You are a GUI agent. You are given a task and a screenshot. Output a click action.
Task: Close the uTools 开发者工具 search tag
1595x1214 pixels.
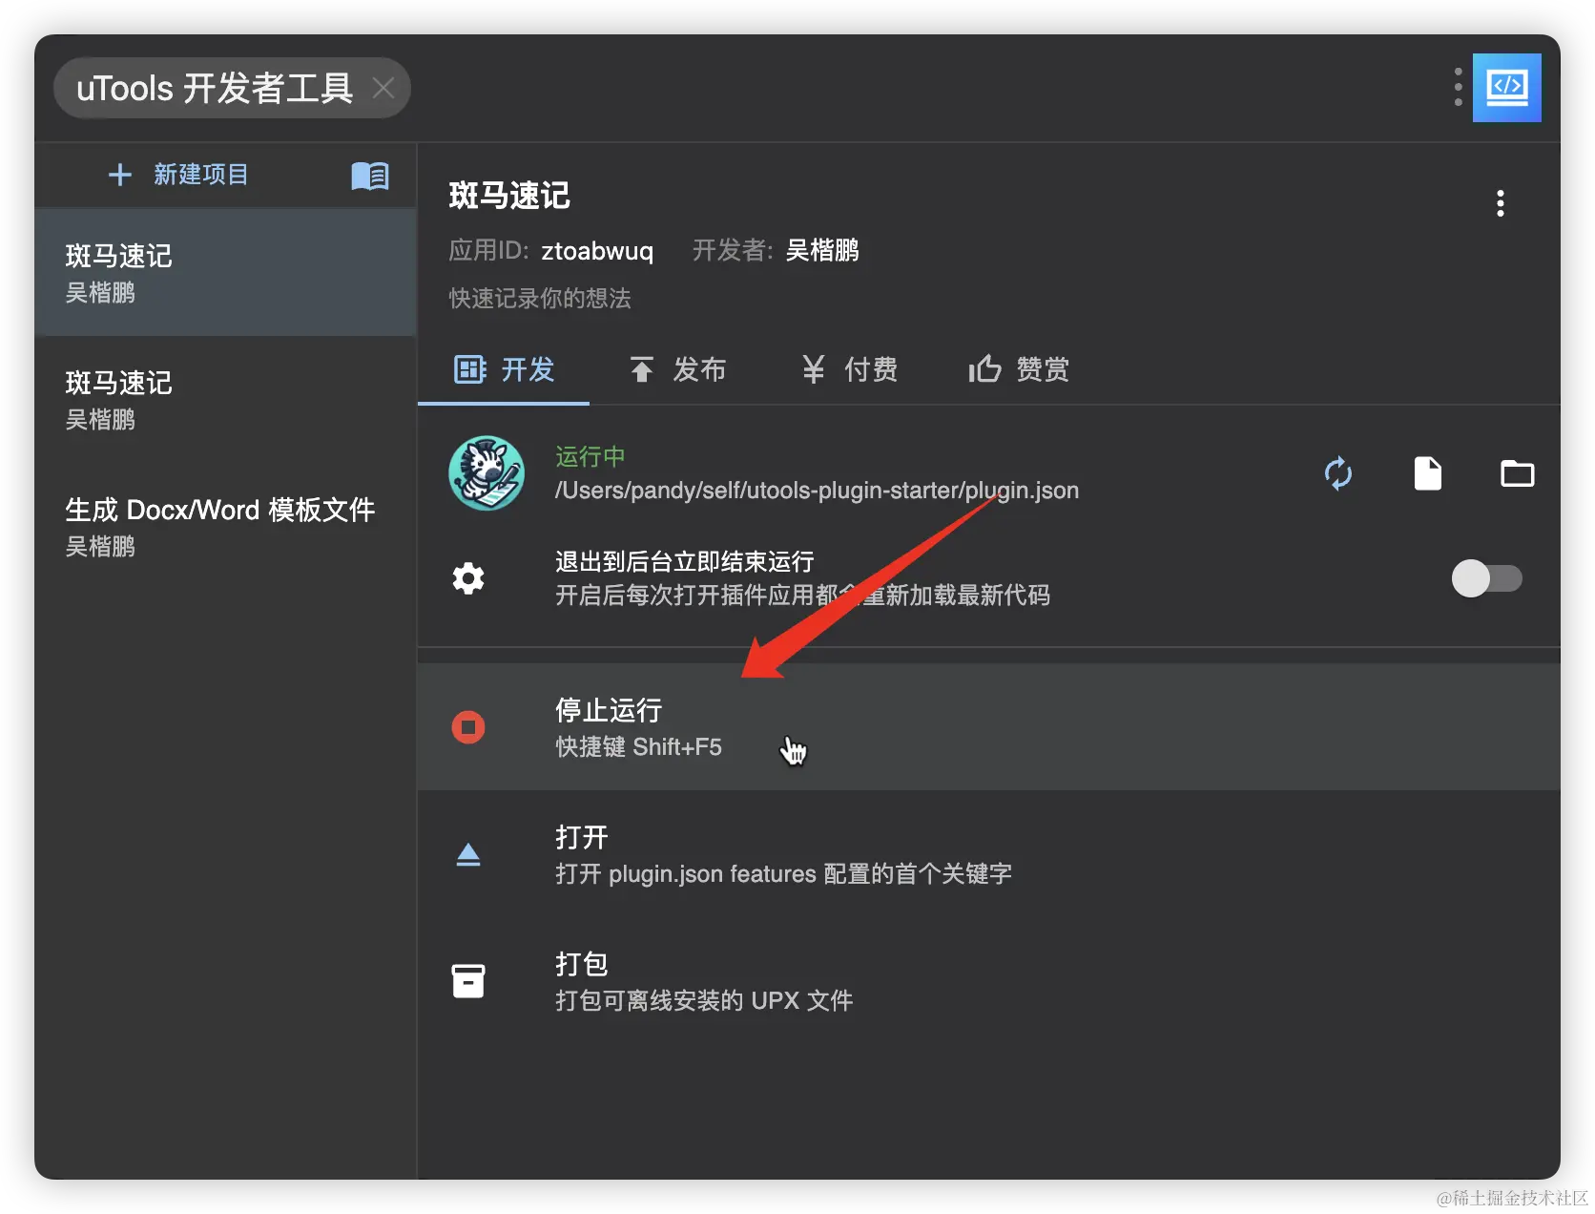383,89
